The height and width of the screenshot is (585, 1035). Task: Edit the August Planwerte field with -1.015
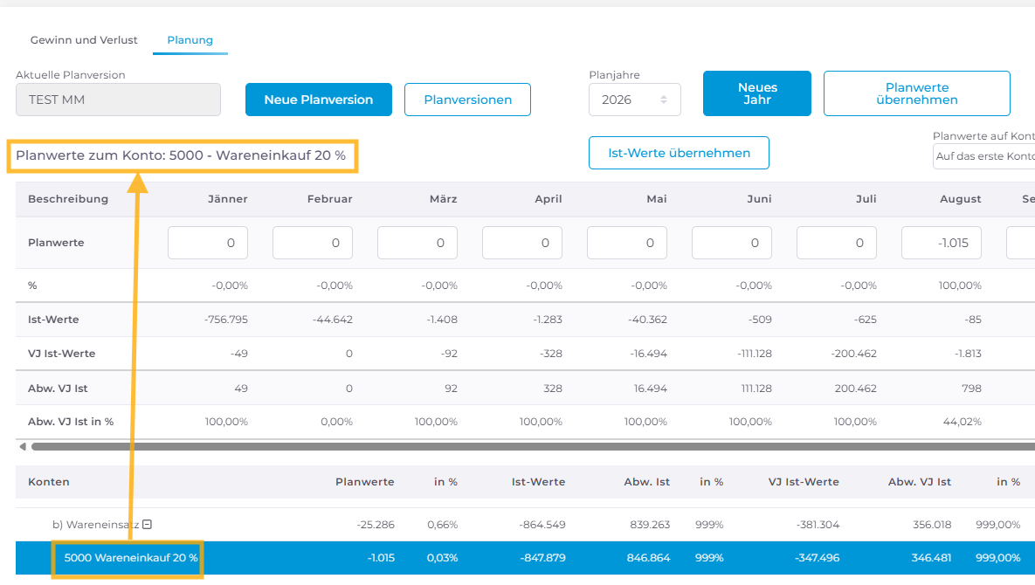tap(942, 243)
